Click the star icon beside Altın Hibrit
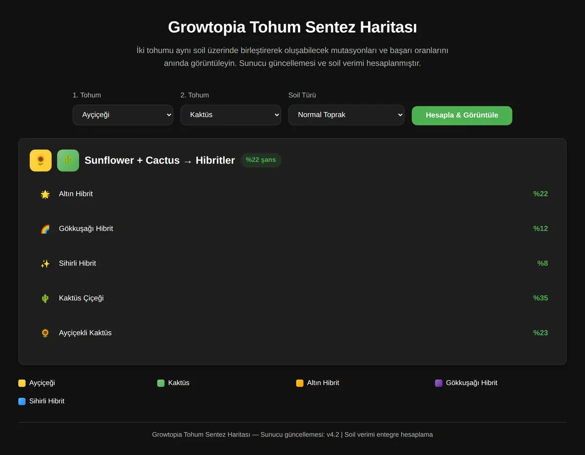 (45, 194)
